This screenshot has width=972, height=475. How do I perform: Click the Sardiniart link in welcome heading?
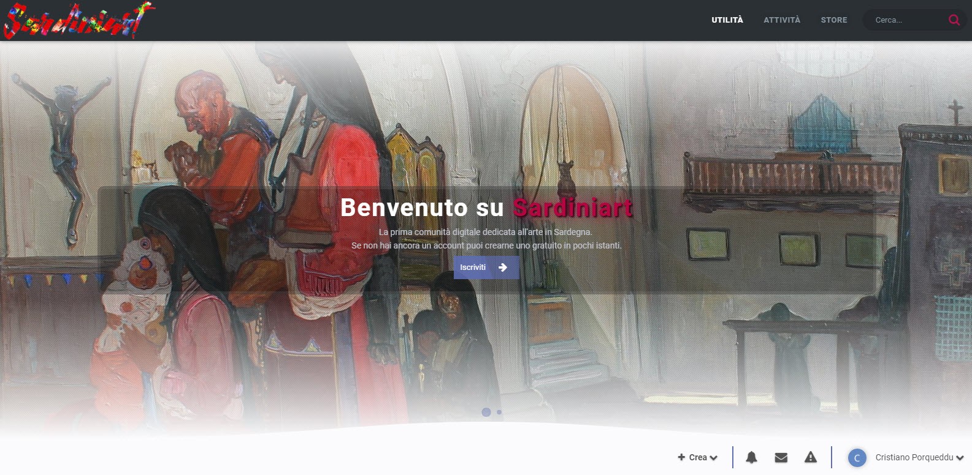click(572, 208)
